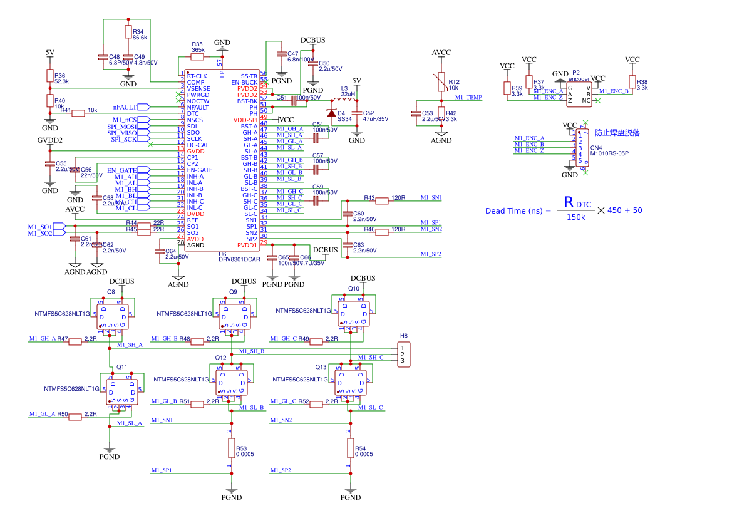Select capacitor C47 6.8n/100V
This screenshot has height=518, width=732.
click(282, 54)
